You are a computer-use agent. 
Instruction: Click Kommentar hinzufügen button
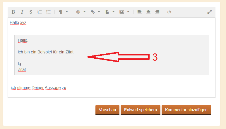click(186, 110)
